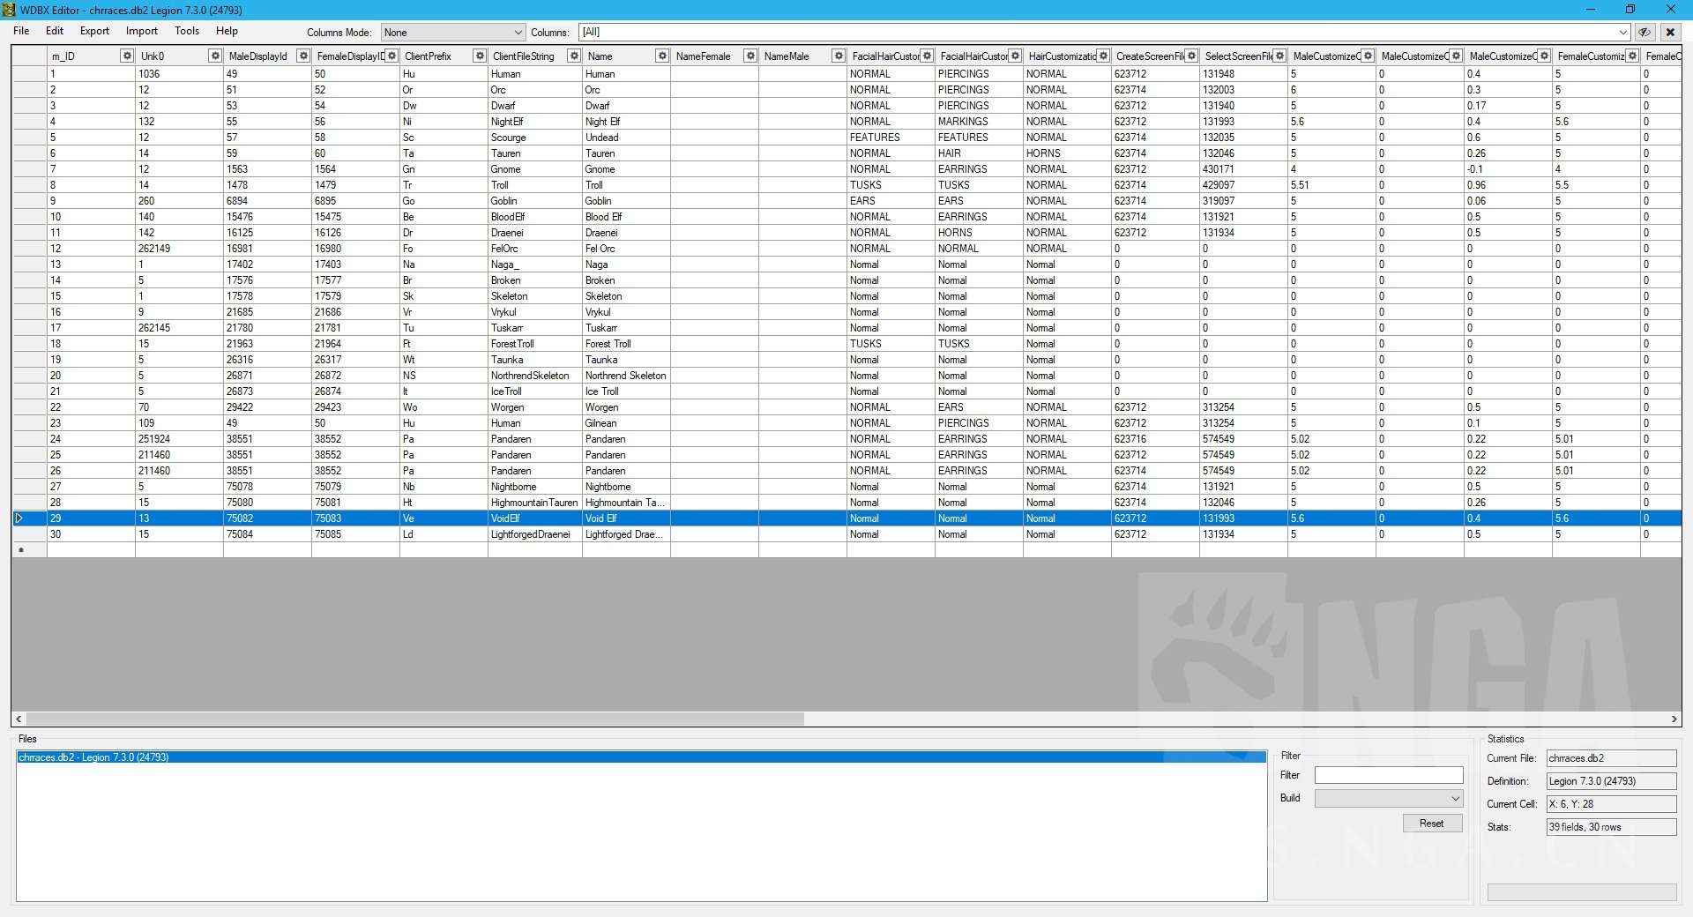Click gear icon on ClientFileString column
Viewport: 1693px width, 917px height.
point(573,56)
